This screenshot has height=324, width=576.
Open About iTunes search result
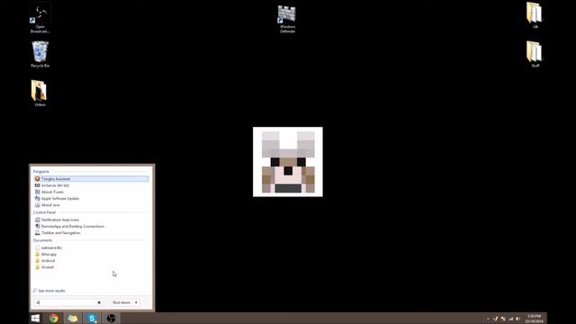[91, 192]
